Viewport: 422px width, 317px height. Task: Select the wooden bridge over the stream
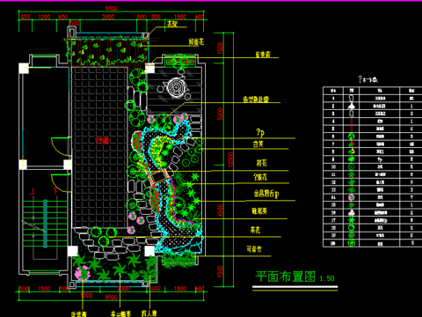pyautogui.click(x=159, y=177)
